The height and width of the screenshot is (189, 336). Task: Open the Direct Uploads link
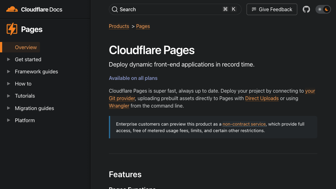(262, 99)
